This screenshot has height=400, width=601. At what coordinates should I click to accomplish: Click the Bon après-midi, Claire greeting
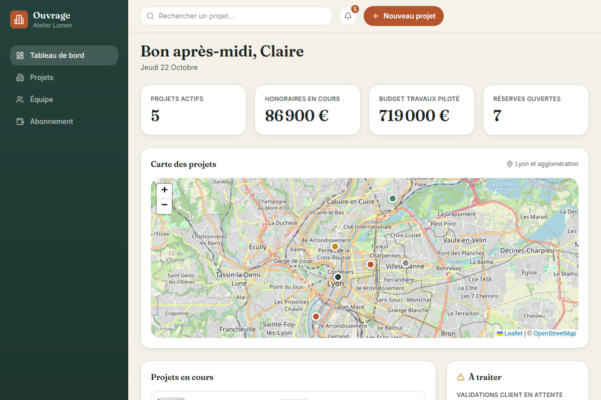222,51
